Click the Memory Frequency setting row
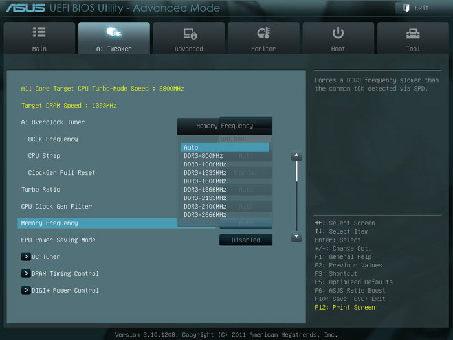The width and height of the screenshot is (453, 340). click(97, 223)
